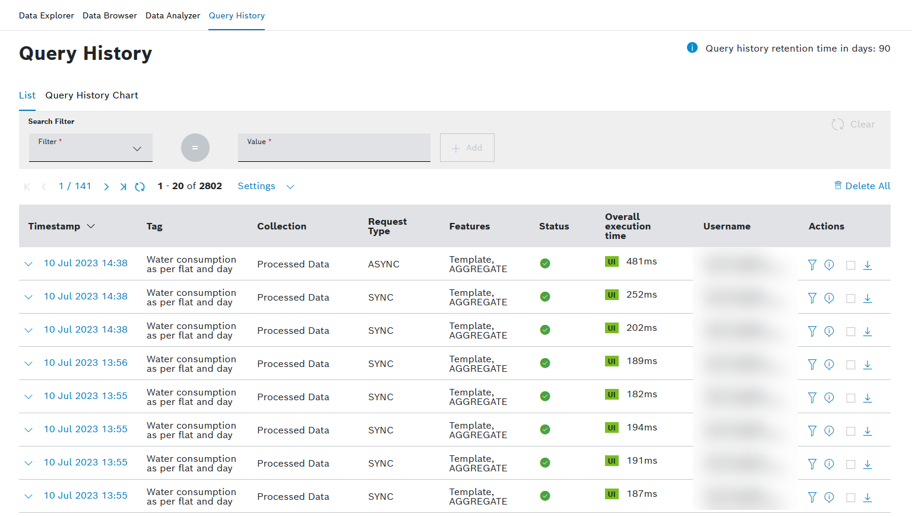
Task: Go to the next page of results
Action: [x=106, y=187]
